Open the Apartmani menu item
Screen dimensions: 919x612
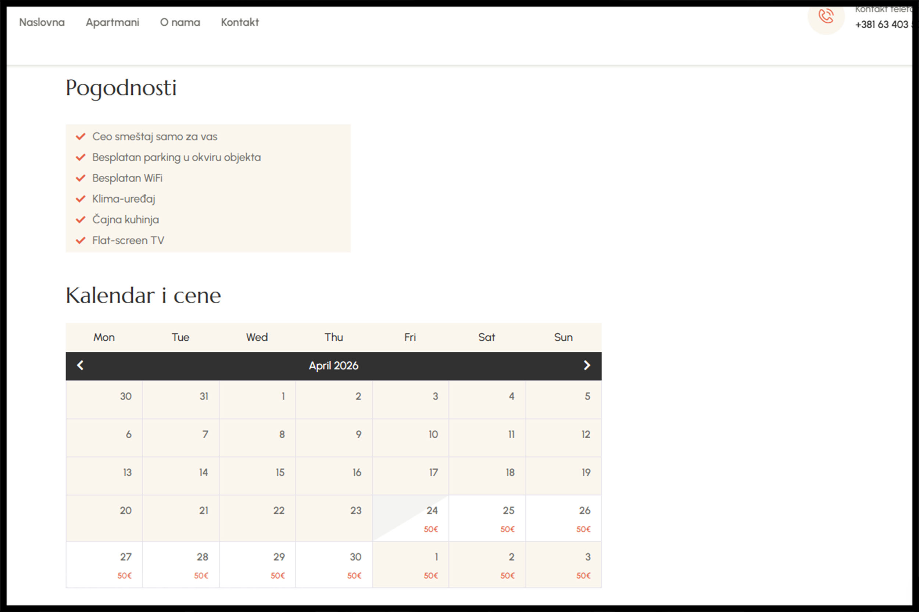(112, 22)
